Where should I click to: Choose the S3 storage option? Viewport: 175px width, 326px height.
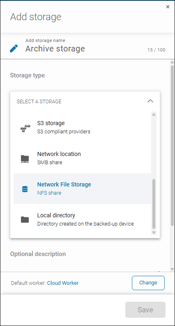coord(82,127)
